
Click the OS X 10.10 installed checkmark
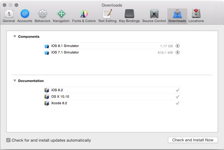[177, 97]
